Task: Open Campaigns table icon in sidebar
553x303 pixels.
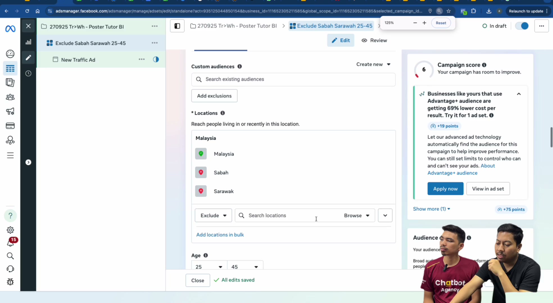Action: pyautogui.click(x=10, y=68)
